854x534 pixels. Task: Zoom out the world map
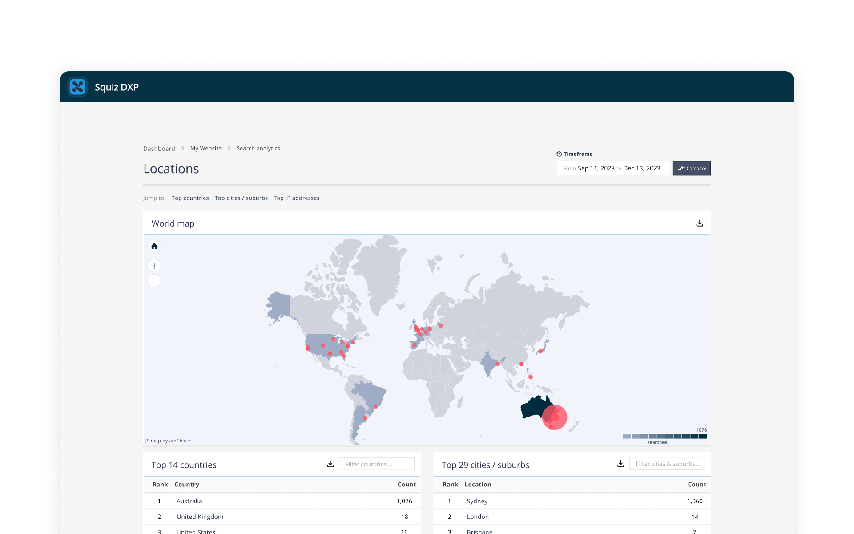point(154,281)
